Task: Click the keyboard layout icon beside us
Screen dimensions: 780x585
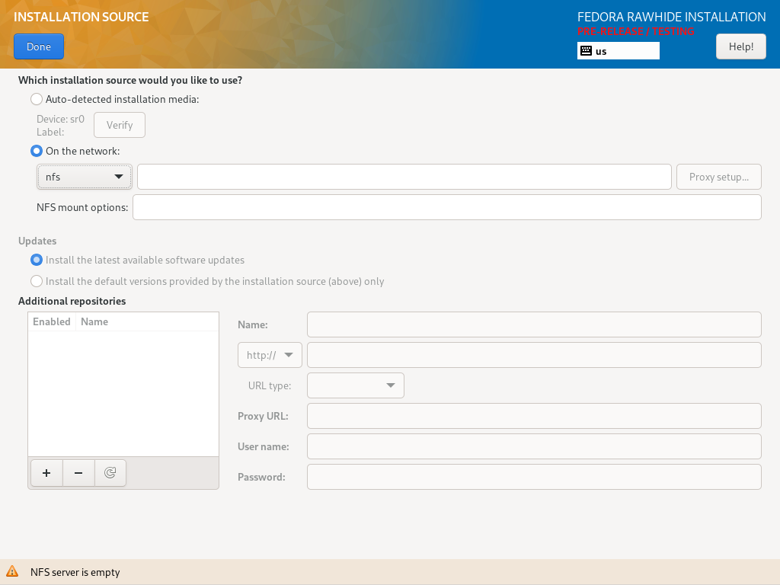Action: pos(586,51)
